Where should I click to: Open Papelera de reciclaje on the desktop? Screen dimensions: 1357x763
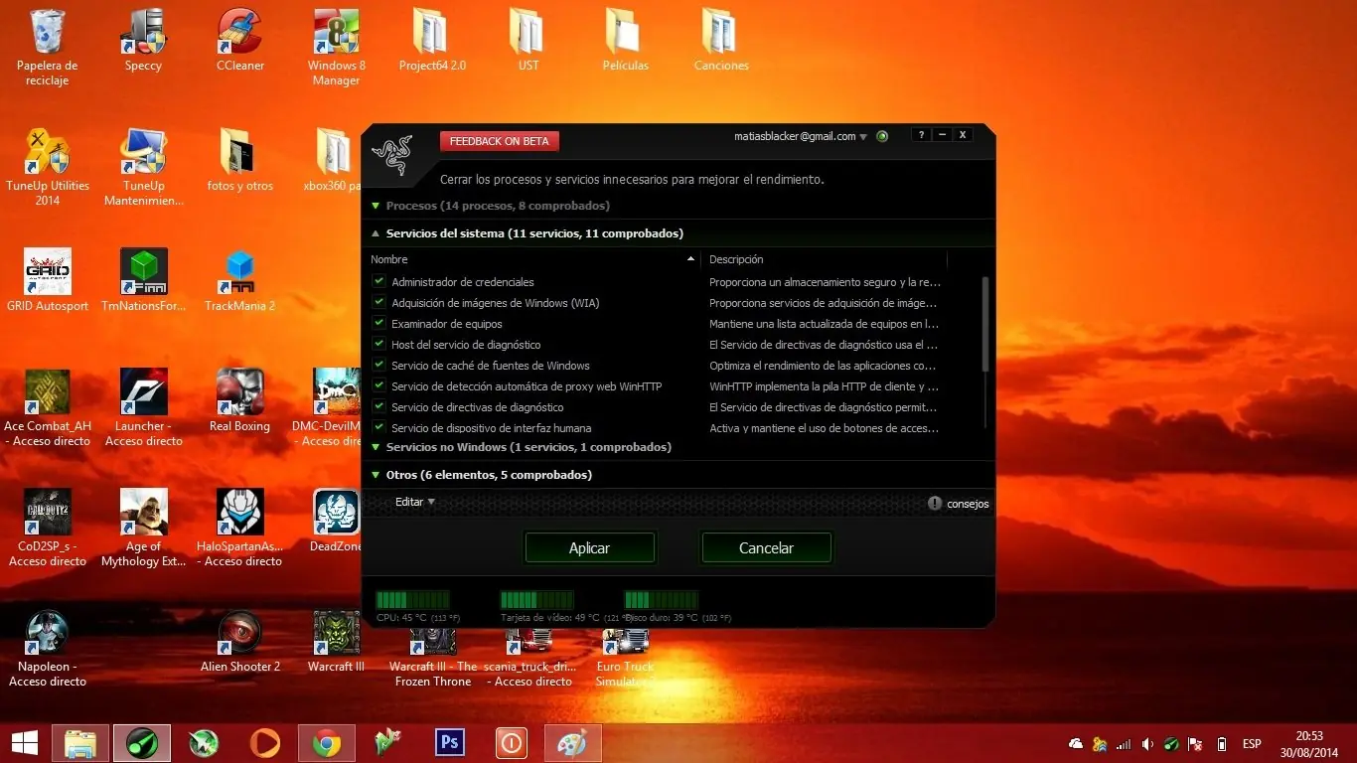tap(47, 47)
